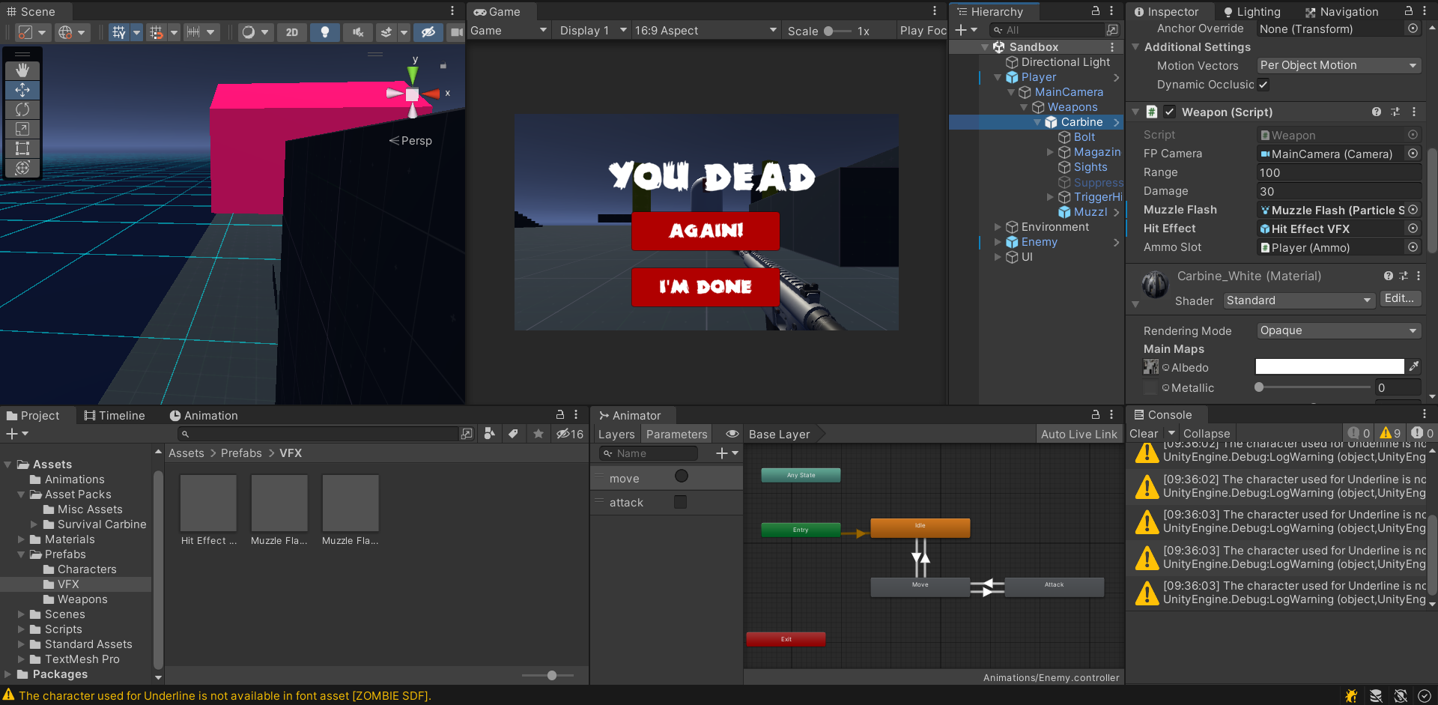The height and width of the screenshot is (705, 1438).
Task: Toggle scene visibility eye icon
Action: tap(428, 32)
